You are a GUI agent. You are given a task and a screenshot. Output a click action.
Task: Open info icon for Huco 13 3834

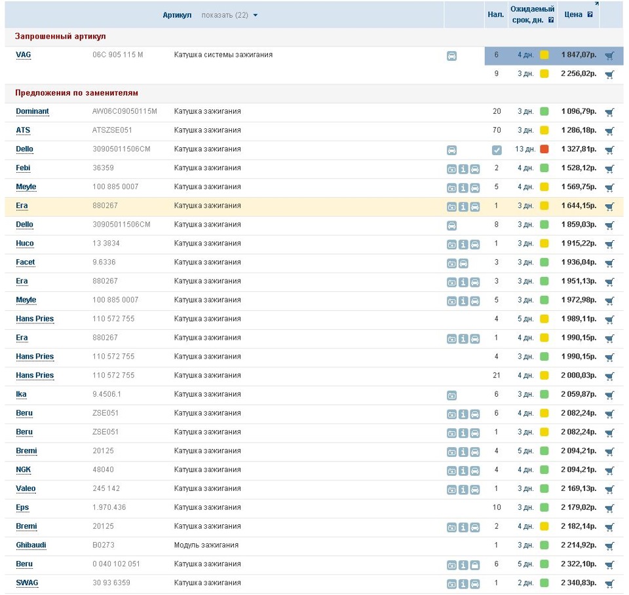463,244
